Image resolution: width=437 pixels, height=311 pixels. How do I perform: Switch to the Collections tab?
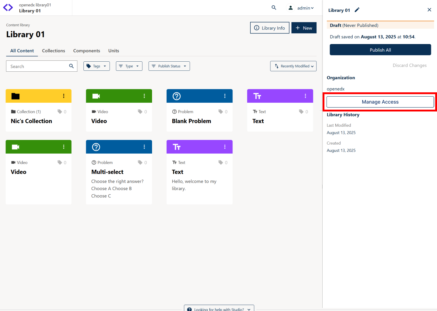(x=53, y=51)
